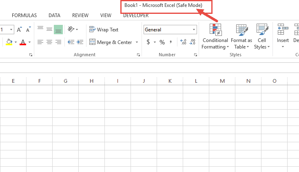Align text left
Image resolution: width=299 pixels, height=172 pixels.
(40, 42)
